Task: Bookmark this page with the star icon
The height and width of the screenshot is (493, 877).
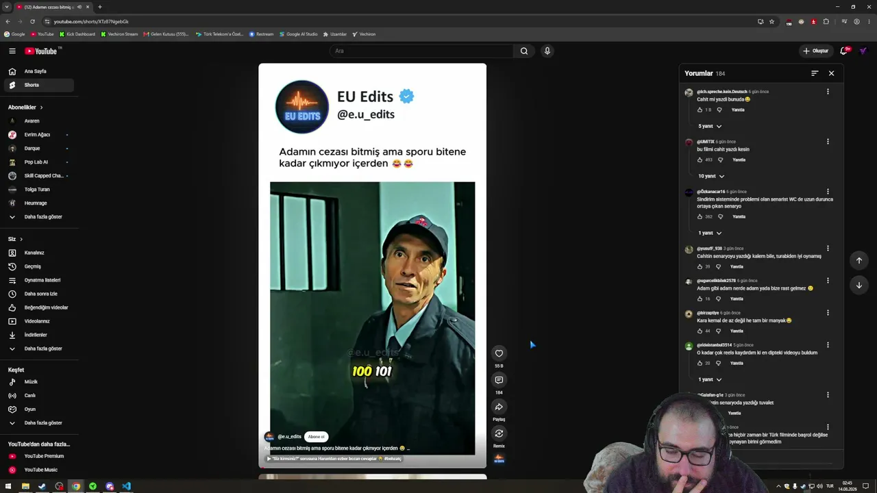Action: pos(771,21)
